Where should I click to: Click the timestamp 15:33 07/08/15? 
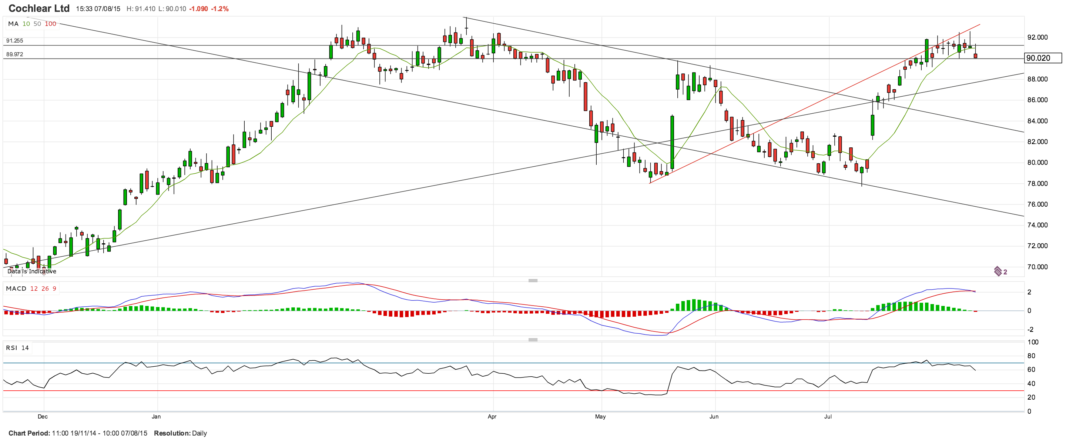pyautogui.click(x=98, y=9)
